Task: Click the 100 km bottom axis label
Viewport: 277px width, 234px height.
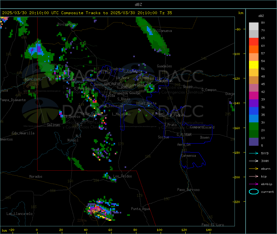Action: (159, 230)
